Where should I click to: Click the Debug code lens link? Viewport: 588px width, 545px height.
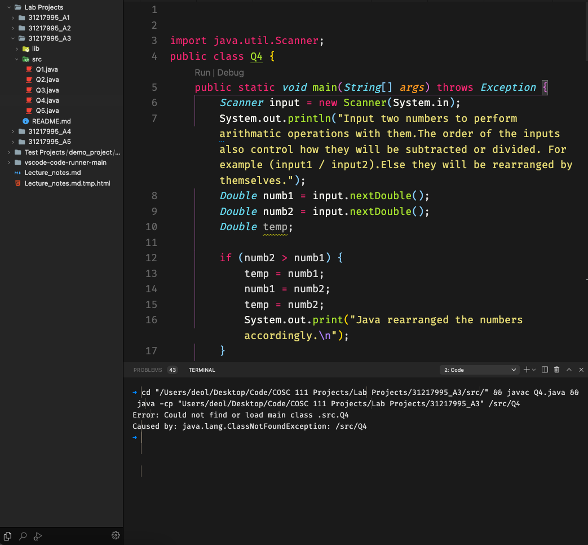coord(231,72)
